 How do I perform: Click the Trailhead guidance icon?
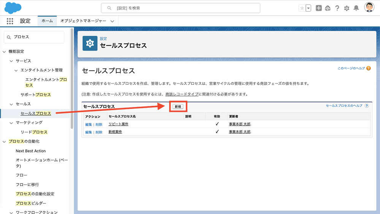point(328,8)
